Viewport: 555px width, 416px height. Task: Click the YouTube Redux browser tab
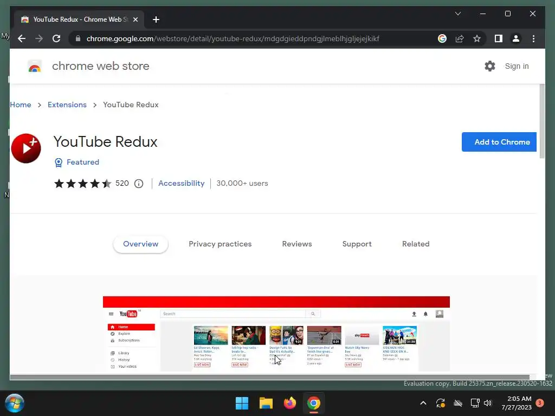[80, 19]
